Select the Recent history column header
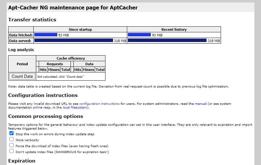 pyautogui.click(x=174, y=29)
